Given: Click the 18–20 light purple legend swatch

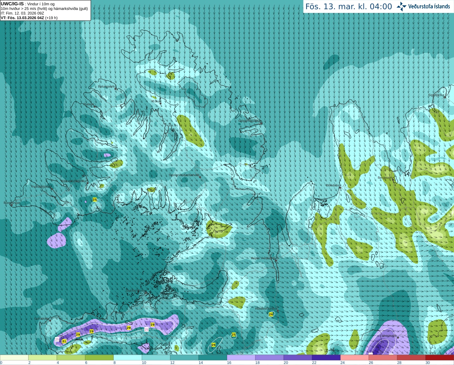Looking at the screenshot, I should pos(270,358).
